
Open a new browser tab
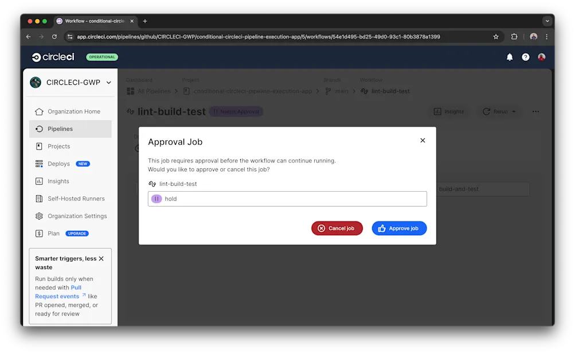click(x=145, y=21)
